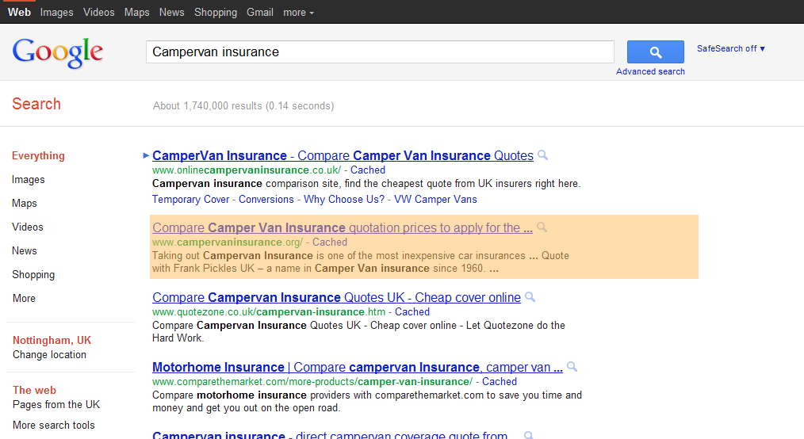This screenshot has height=439, width=804.
Task: Preview icon next to CamperVan Insurance Quotes result
Action: 543,155
